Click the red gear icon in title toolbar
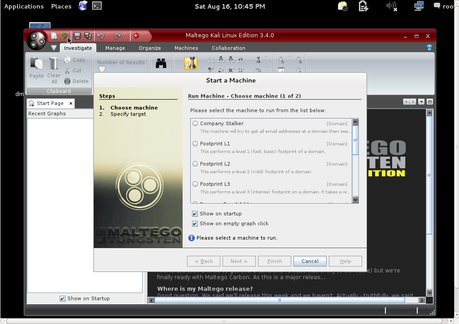The width and height of the screenshot is (459, 324). coord(136,36)
